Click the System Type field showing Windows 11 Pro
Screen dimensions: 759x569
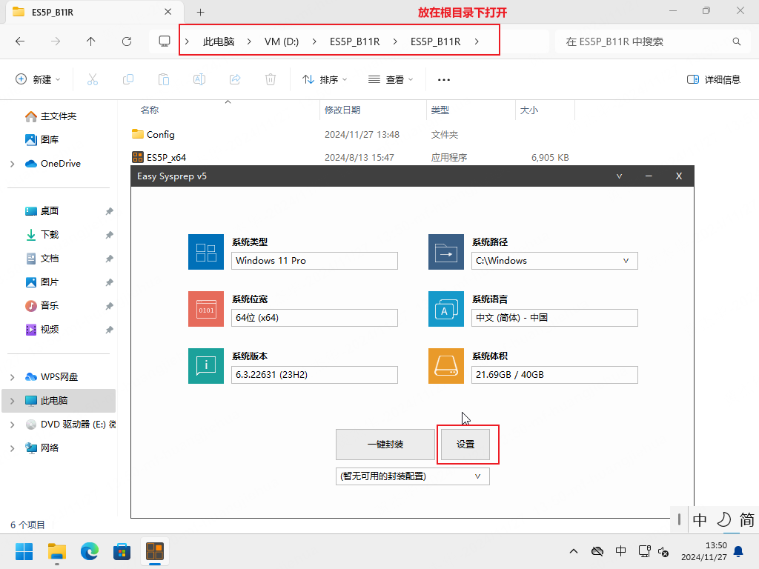(x=314, y=261)
